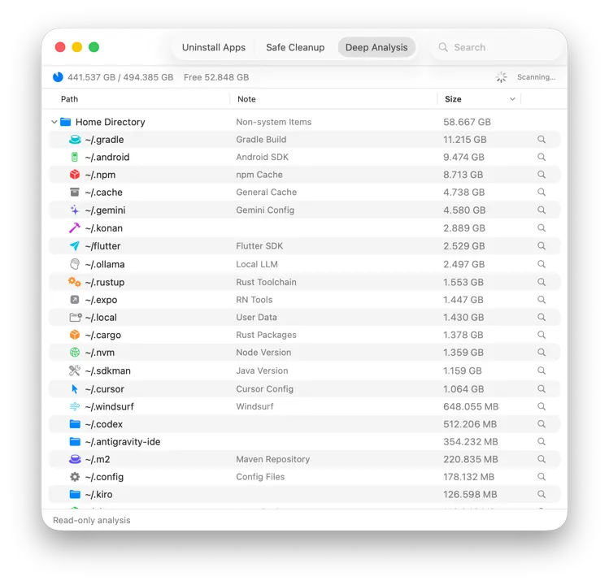Click the 'Local LLM' note
609x585 pixels.
(257, 264)
